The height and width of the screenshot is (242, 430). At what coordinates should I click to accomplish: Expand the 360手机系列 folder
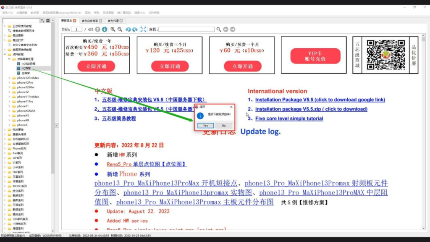[5, 219]
